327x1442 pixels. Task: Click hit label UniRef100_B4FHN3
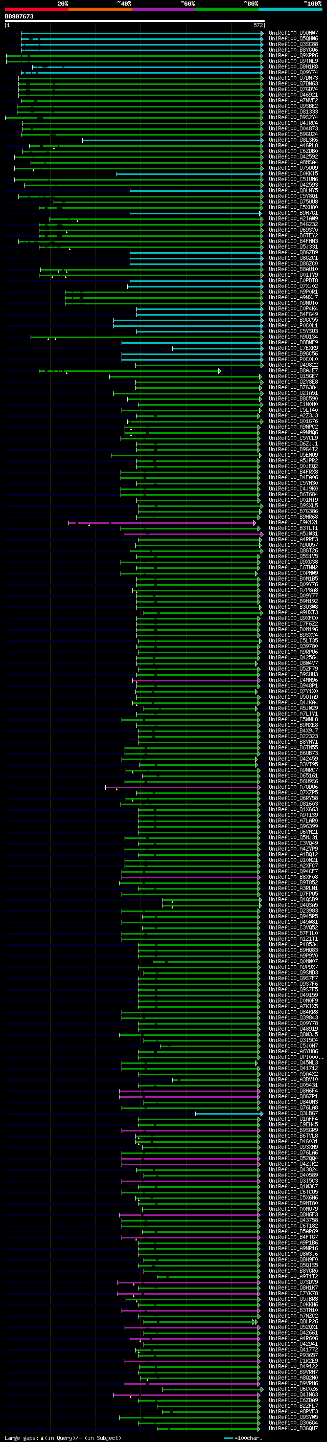(293, 241)
